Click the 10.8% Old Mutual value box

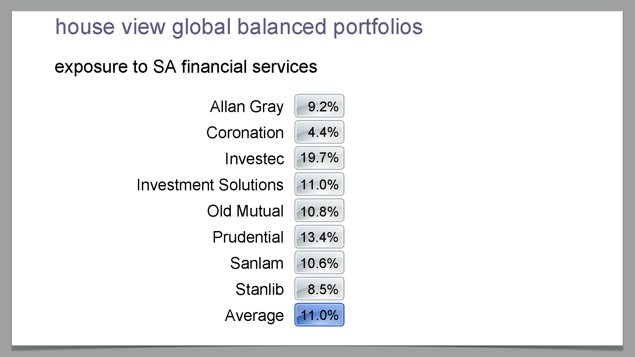(319, 211)
